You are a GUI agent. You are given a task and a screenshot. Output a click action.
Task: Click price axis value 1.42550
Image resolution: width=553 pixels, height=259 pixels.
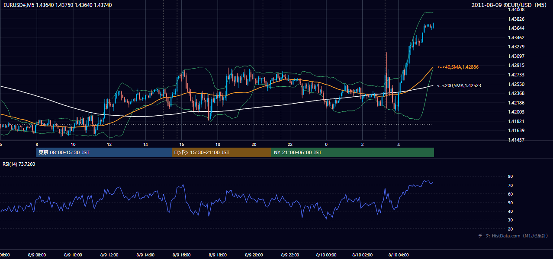point(516,84)
